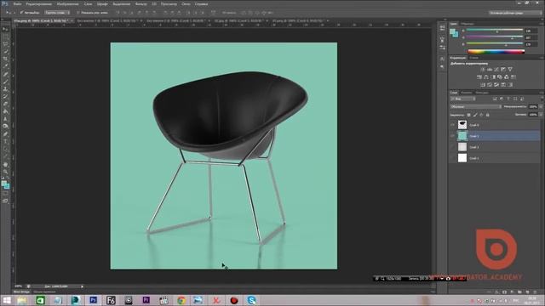Viewport: 545px width, 306px height.
Task: Select the Clone Stamp tool
Action: 6,89
